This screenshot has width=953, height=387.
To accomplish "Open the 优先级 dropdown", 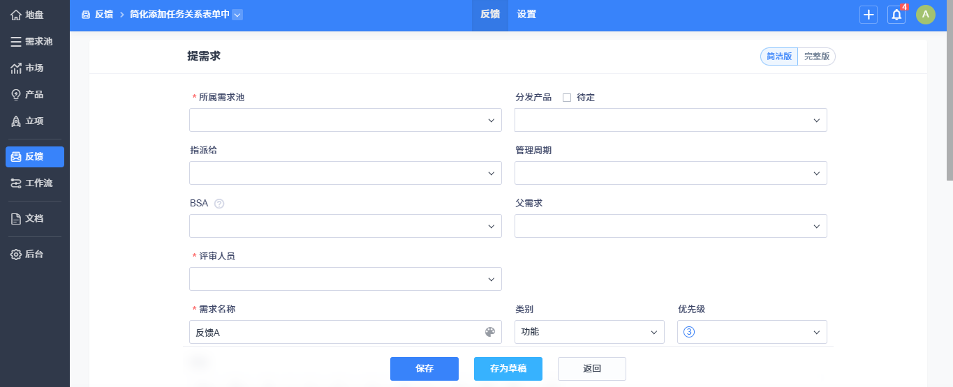I will click(x=752, y=332).
